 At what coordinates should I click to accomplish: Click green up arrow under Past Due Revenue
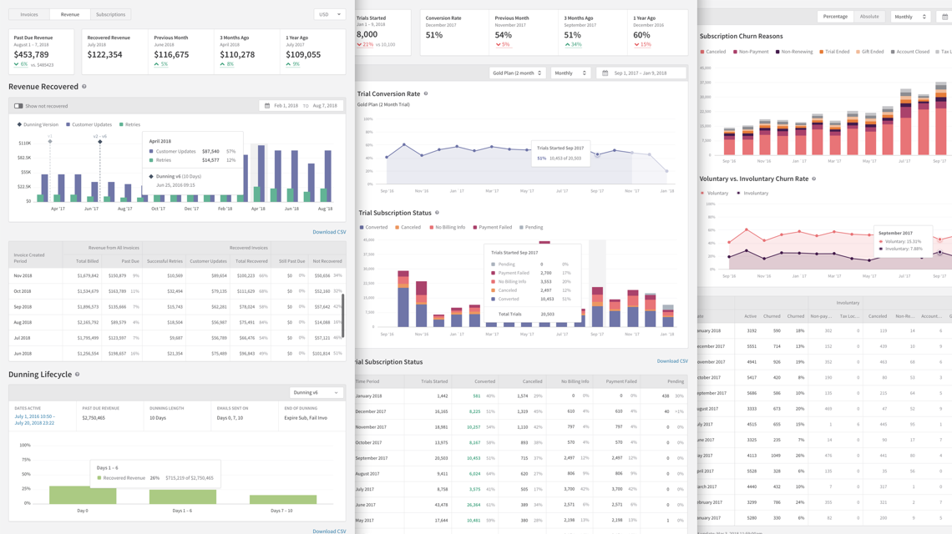click(17, 63)
